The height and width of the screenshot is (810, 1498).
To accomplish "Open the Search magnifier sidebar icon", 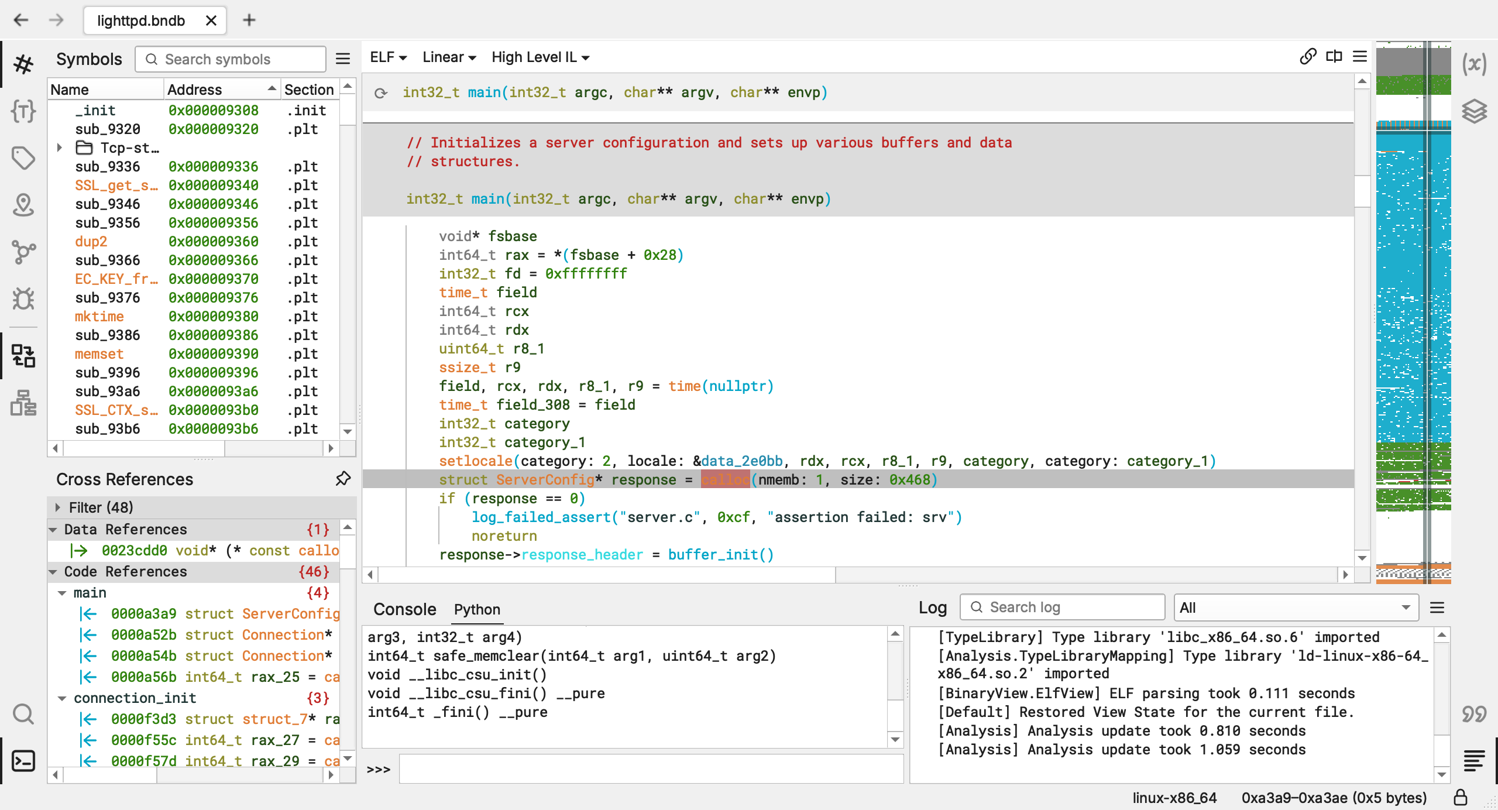I will (23, 714).
